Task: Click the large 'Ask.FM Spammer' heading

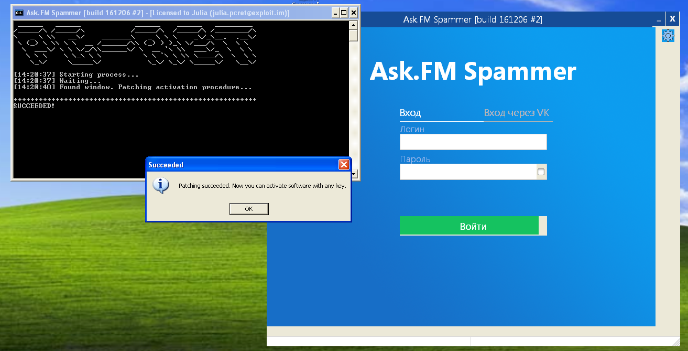Action: click(473, 71)
